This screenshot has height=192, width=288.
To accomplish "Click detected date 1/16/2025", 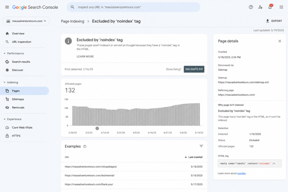I will pos(255,134).
